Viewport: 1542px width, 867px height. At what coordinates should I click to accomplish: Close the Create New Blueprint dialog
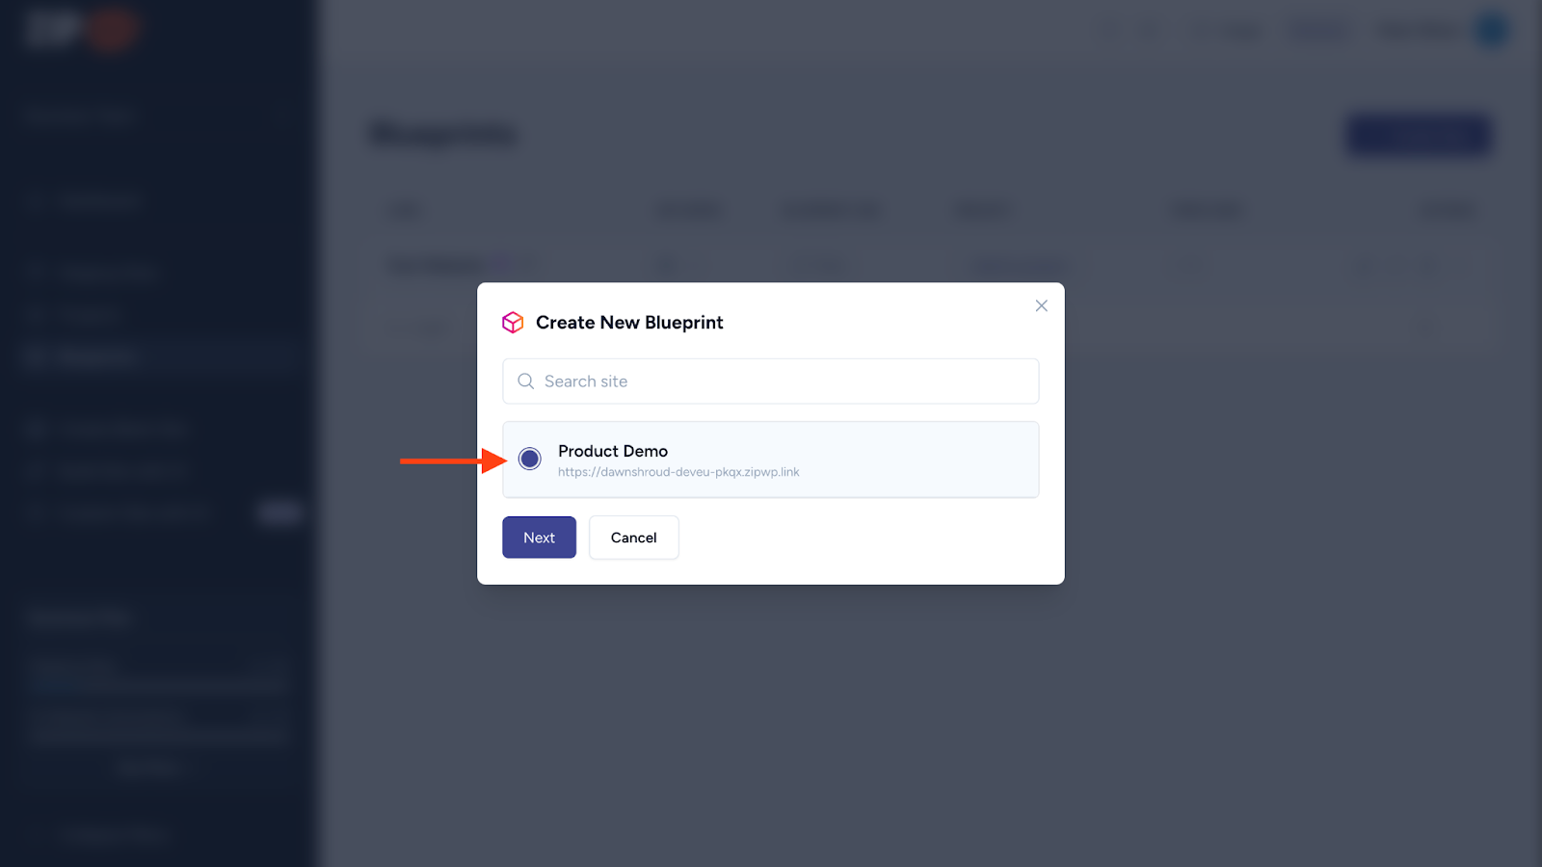tap(1041, 305)
